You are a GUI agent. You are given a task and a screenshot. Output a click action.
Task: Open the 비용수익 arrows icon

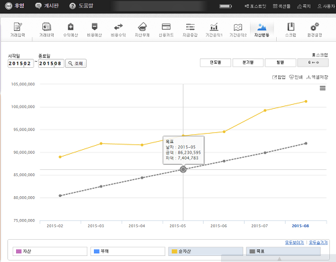118,30
